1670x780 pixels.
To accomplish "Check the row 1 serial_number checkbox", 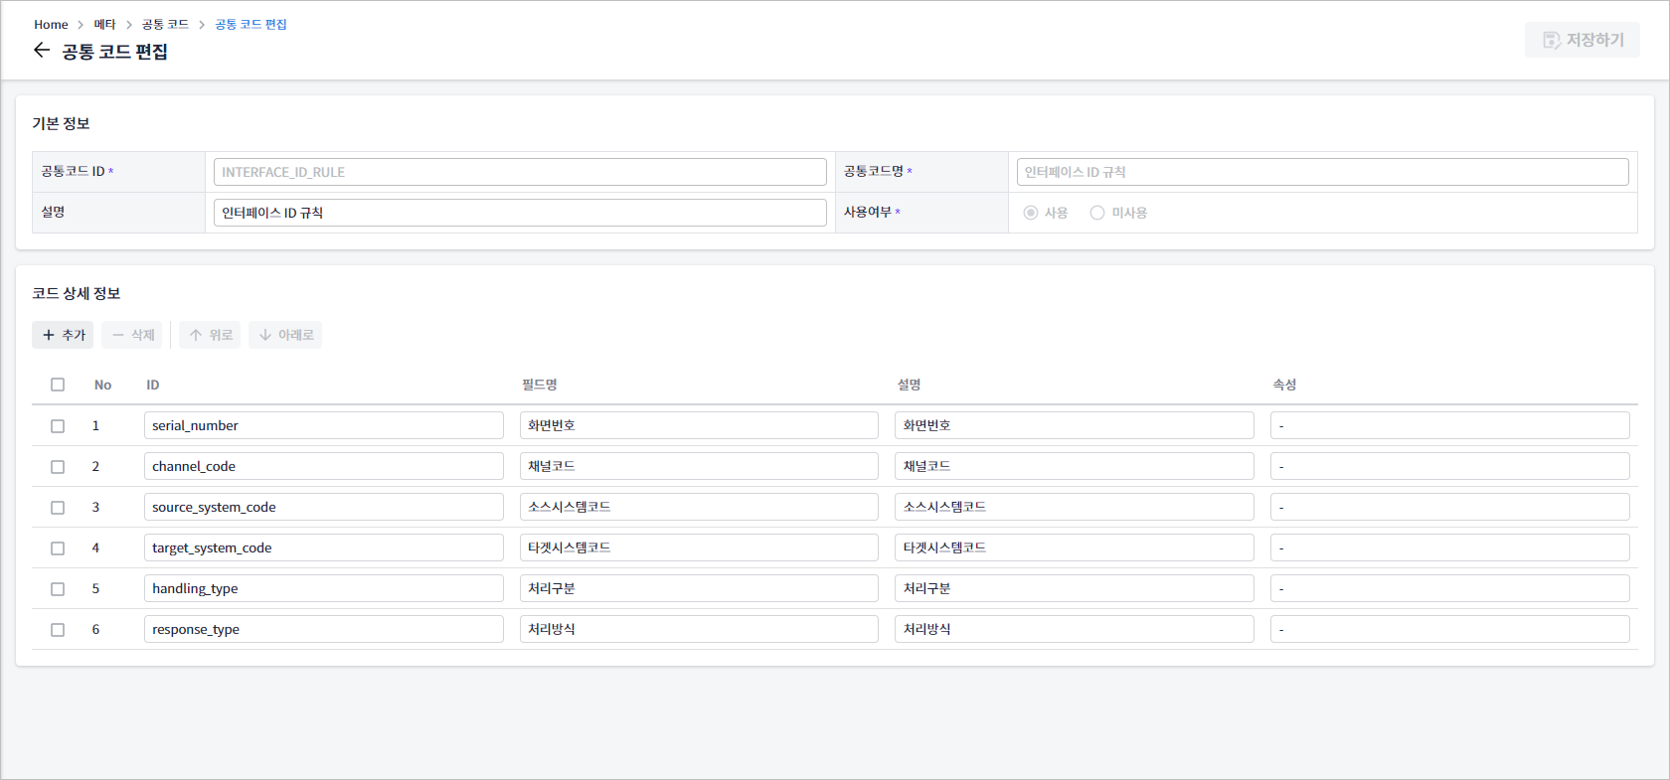I will pos(58,426).
